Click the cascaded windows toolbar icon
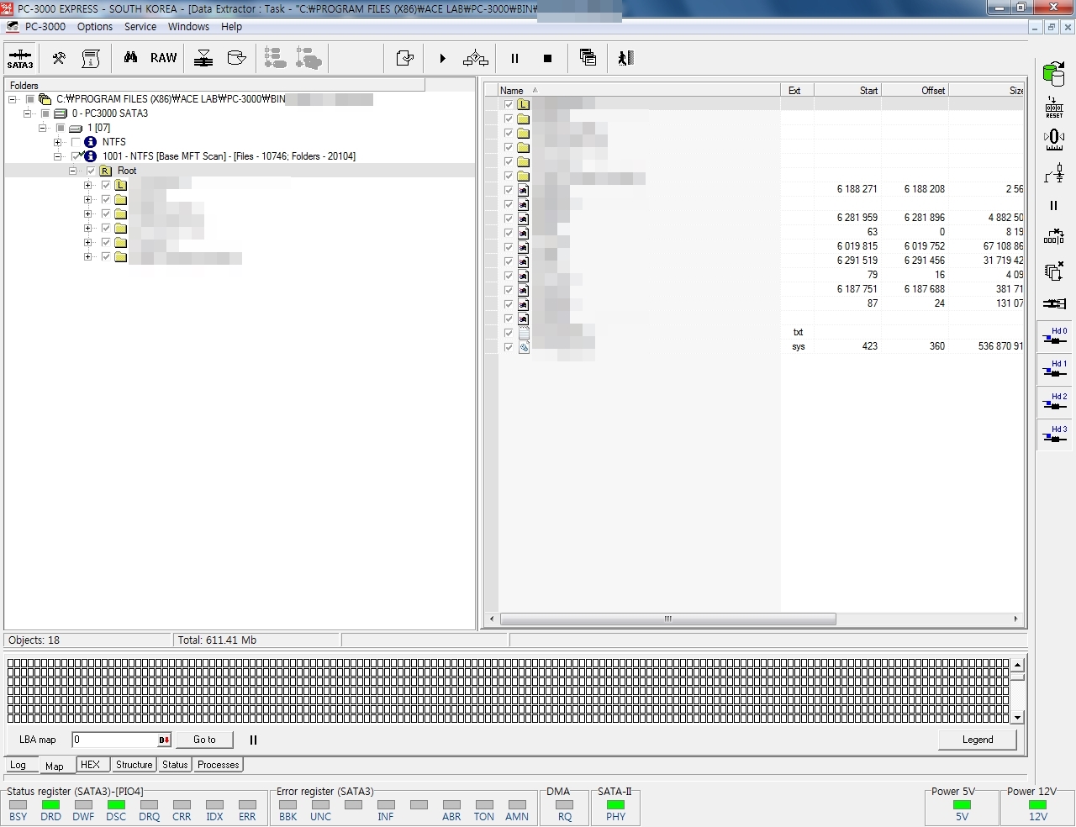 588,58
